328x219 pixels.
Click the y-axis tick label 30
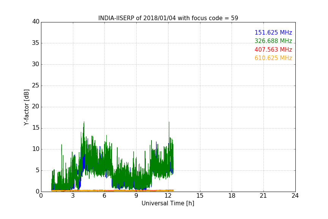(36, 64)
